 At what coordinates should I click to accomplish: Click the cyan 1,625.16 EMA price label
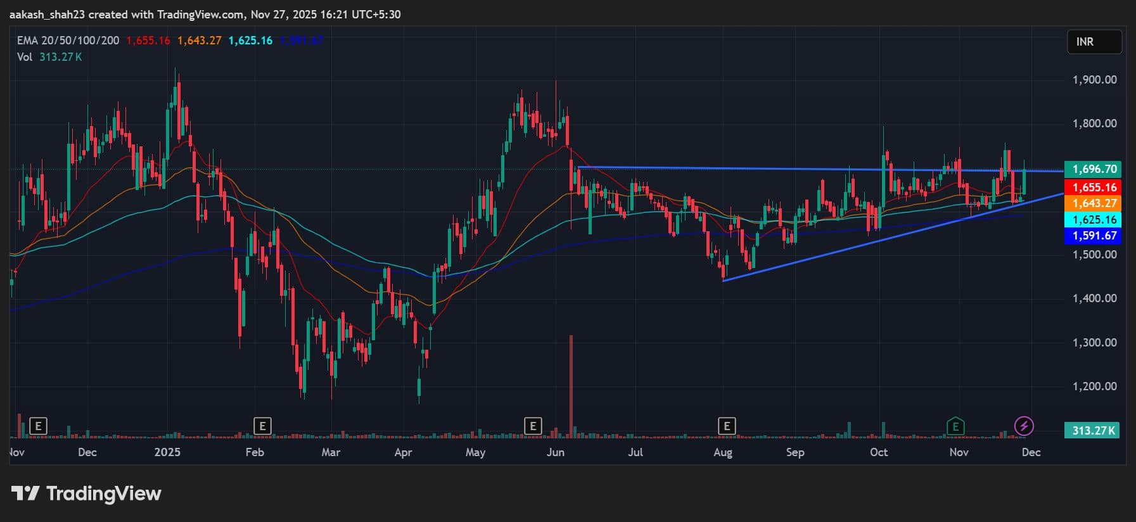click(1094, 220)
